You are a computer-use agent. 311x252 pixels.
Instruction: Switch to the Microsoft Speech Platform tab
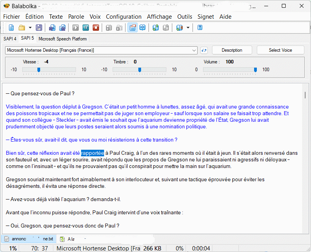point(63,39)
